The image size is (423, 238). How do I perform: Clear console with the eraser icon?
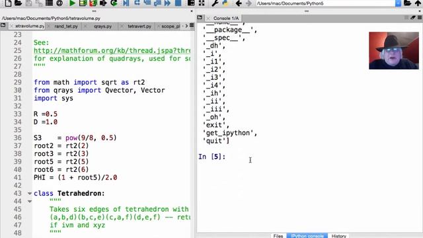[413, 18]
